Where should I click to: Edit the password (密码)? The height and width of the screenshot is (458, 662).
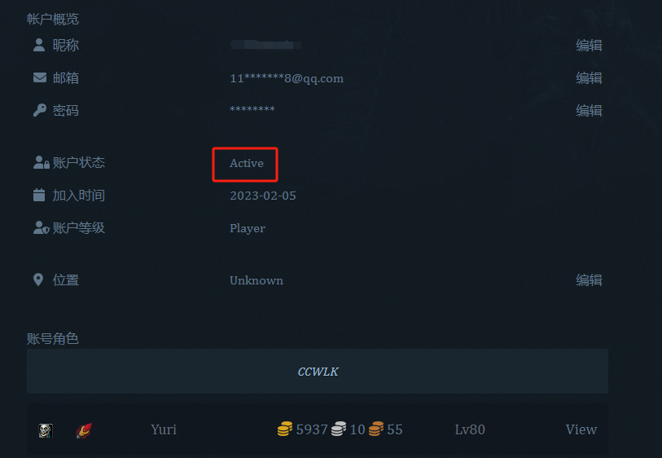pos(589,110)
